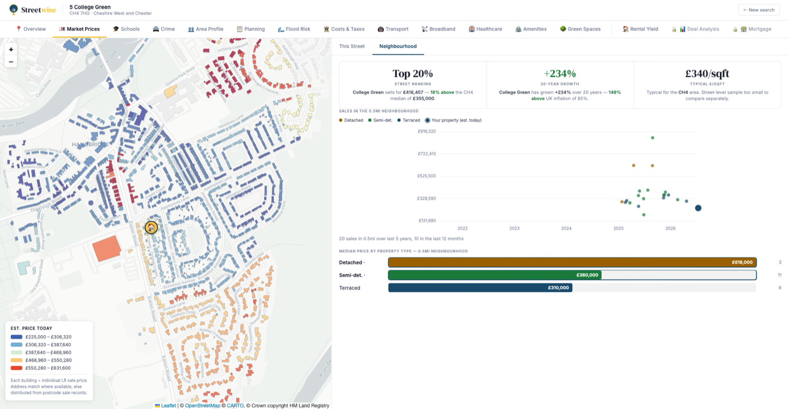
Task: Open the Planning section
Action: click(x=251, y=29)
